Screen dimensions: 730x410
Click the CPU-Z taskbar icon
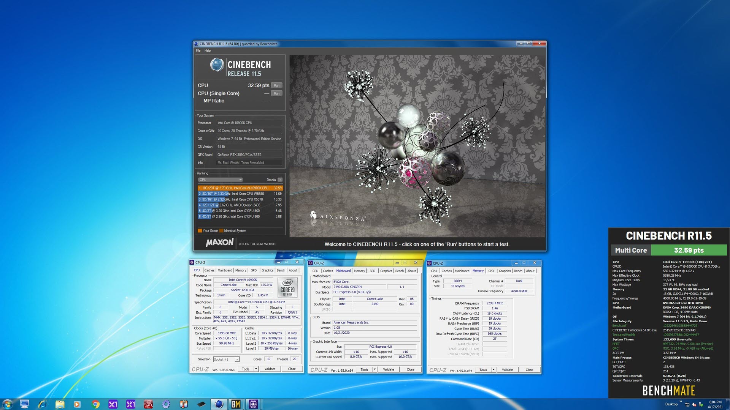[x=253, y=404]
